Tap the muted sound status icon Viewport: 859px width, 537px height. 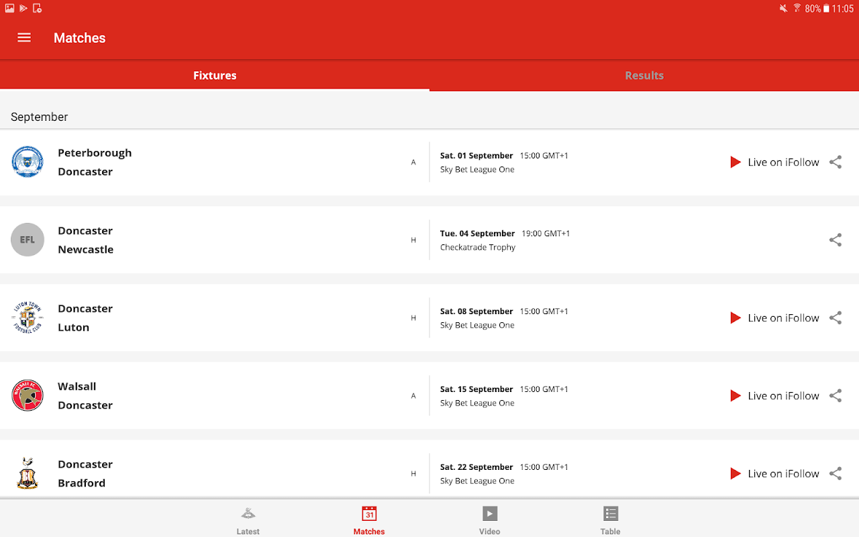pyautogui.click(x=783, y=9)
